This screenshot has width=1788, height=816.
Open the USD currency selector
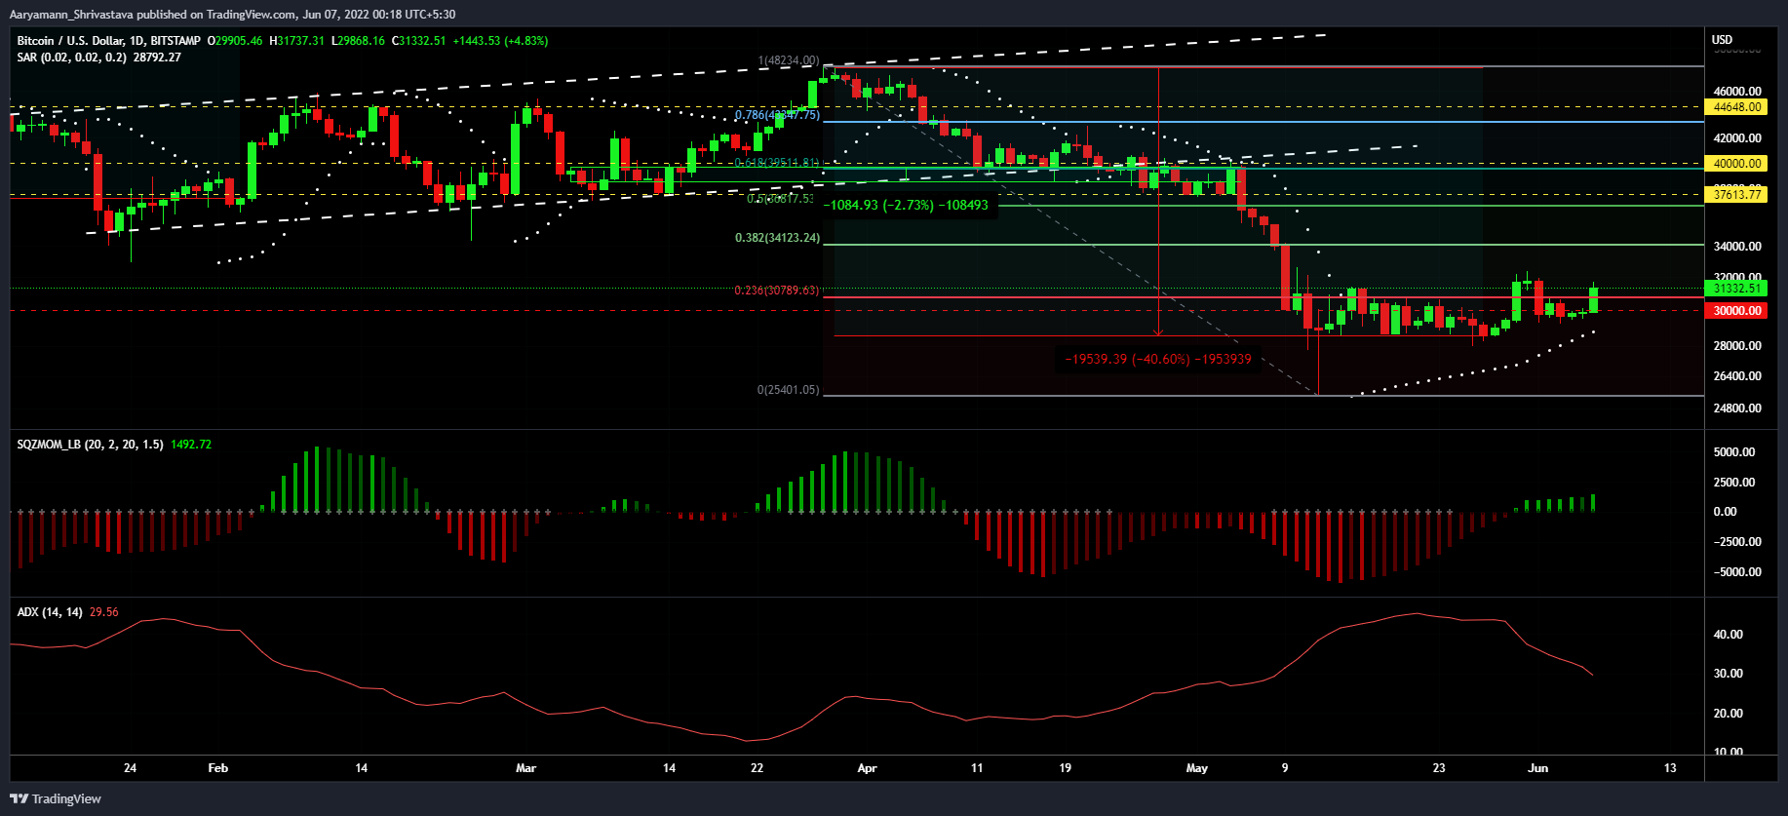click(x=1723, y=40)
